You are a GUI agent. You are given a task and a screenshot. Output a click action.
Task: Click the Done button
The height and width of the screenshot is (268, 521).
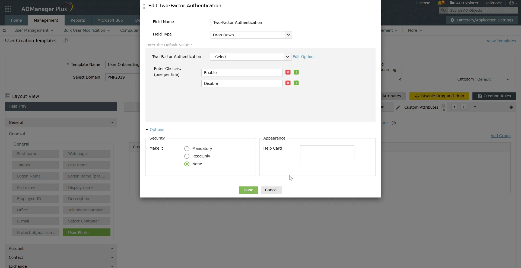248,190
